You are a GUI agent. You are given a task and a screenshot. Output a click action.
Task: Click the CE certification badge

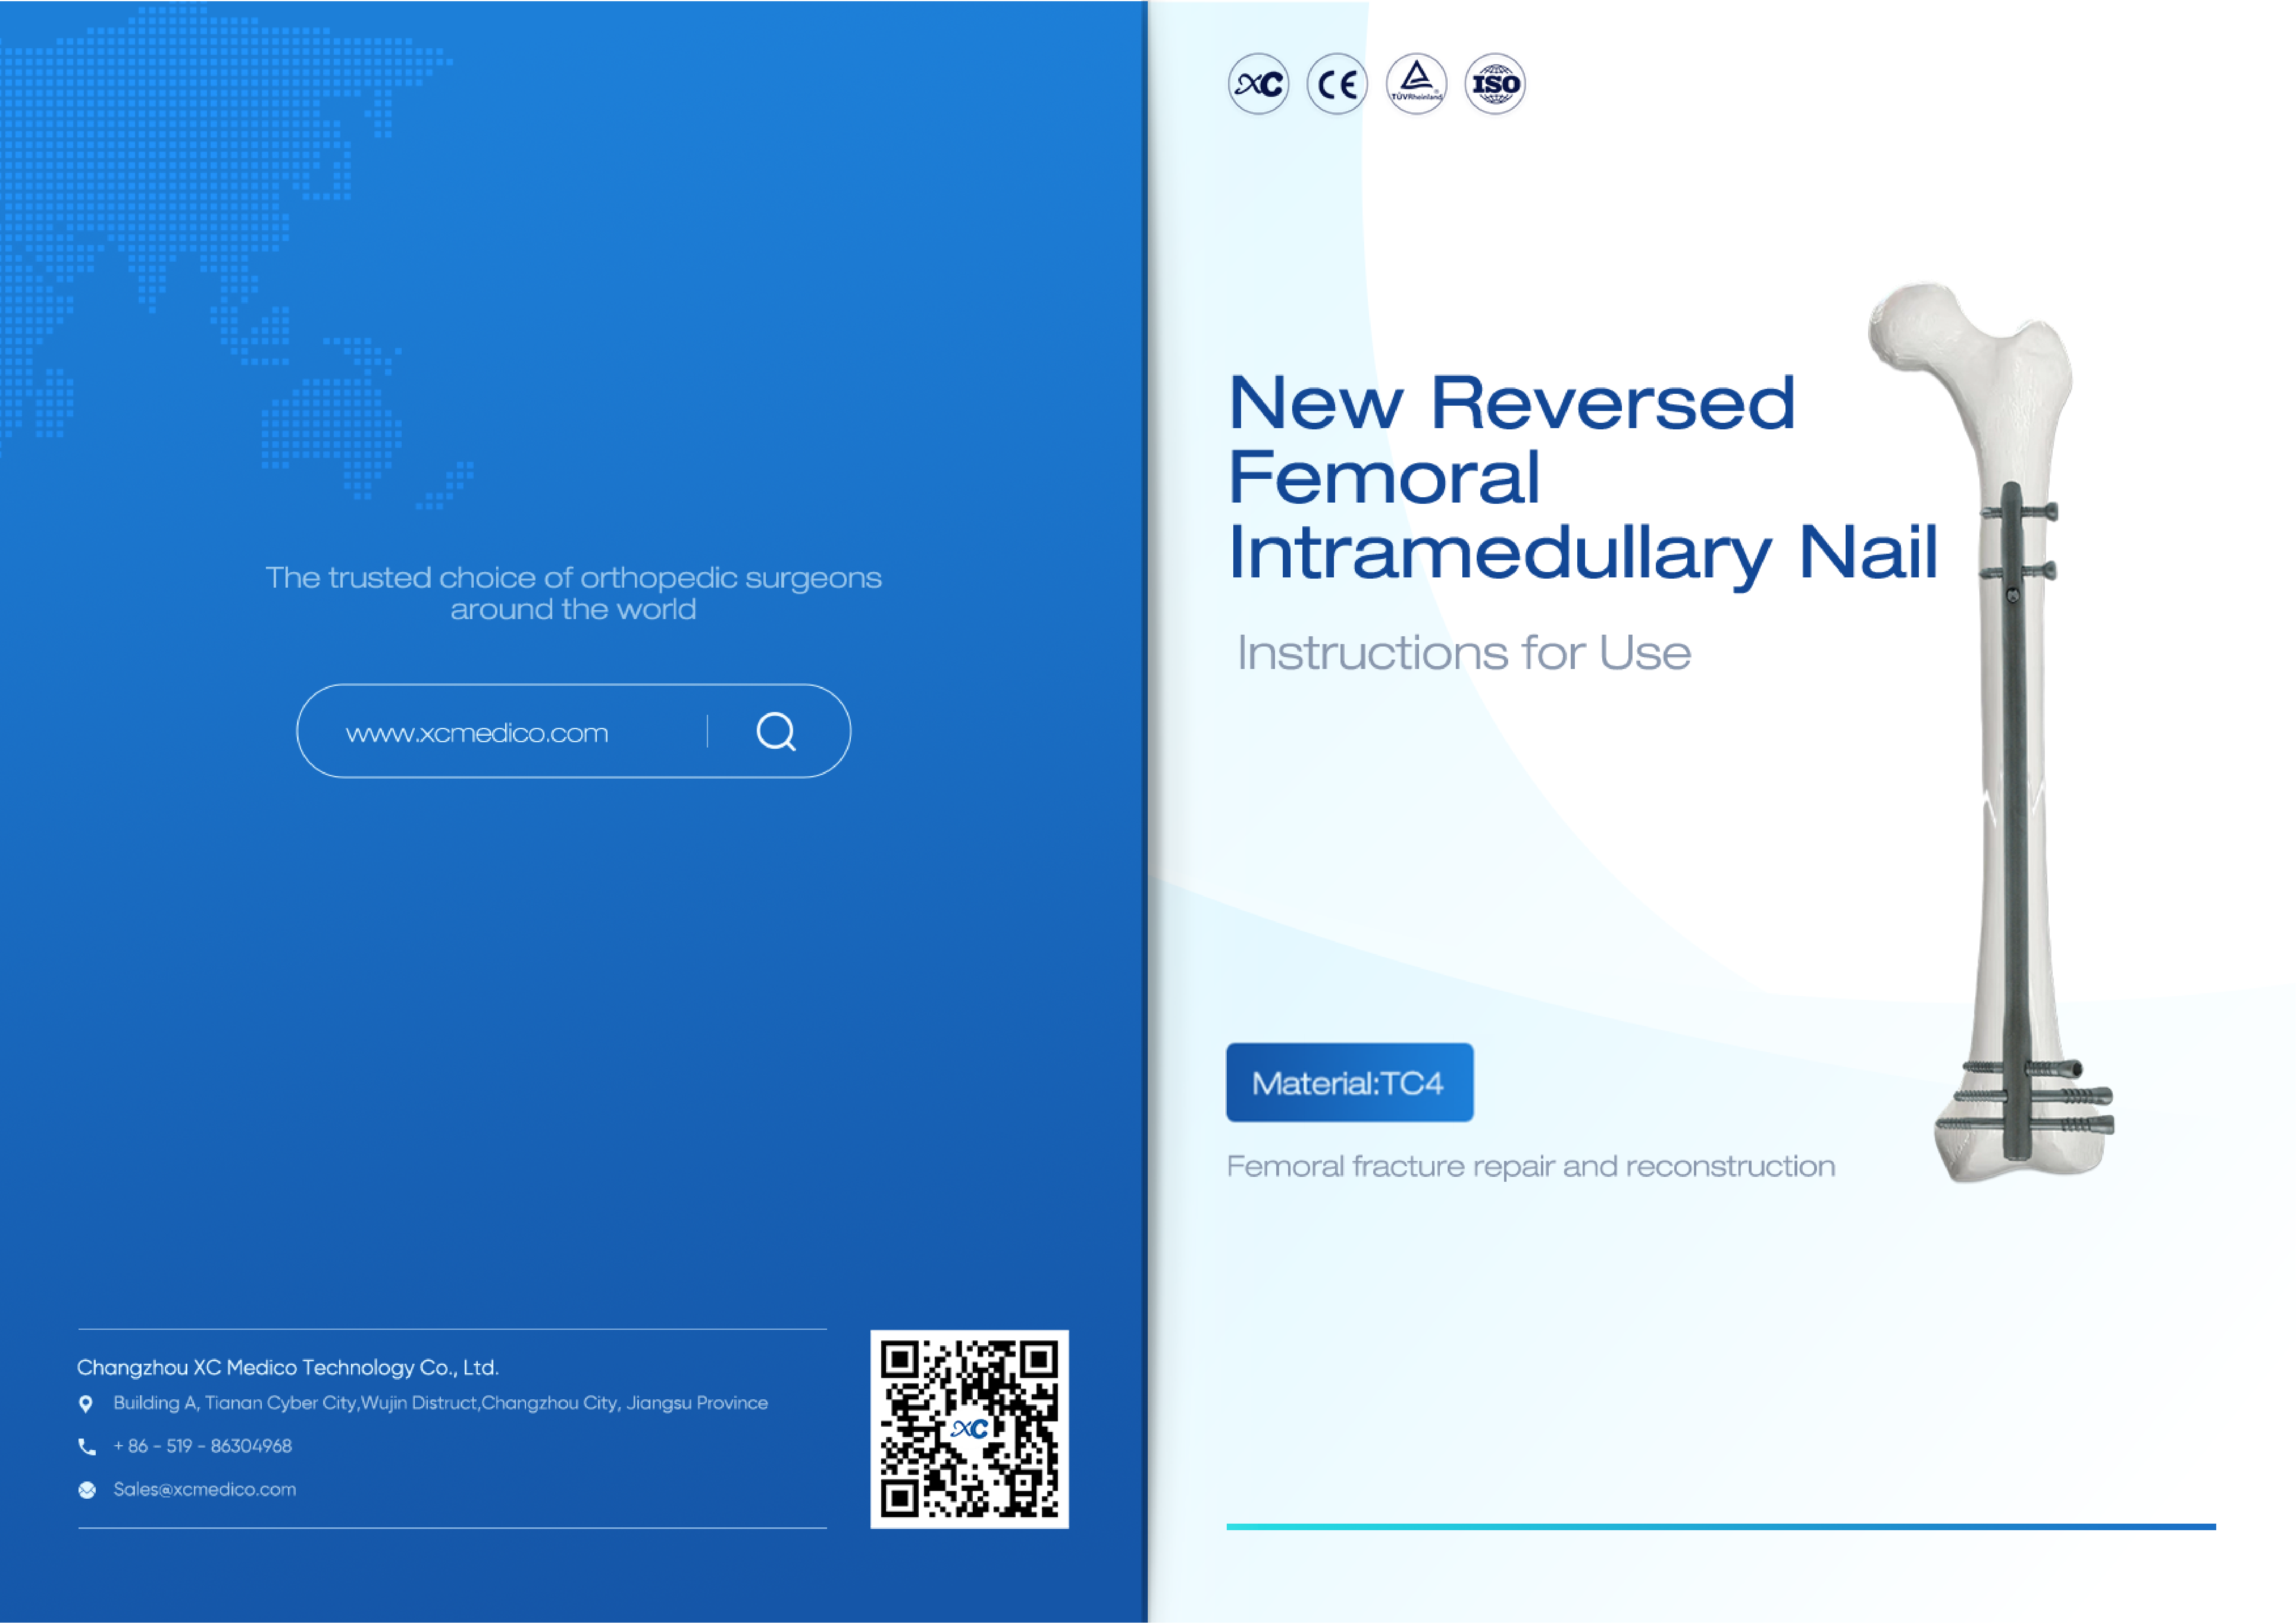coord(1337,84)
